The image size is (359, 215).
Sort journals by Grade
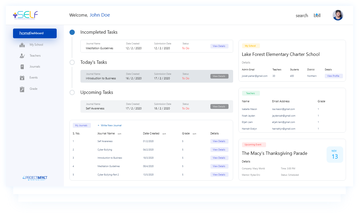(194, 134)
